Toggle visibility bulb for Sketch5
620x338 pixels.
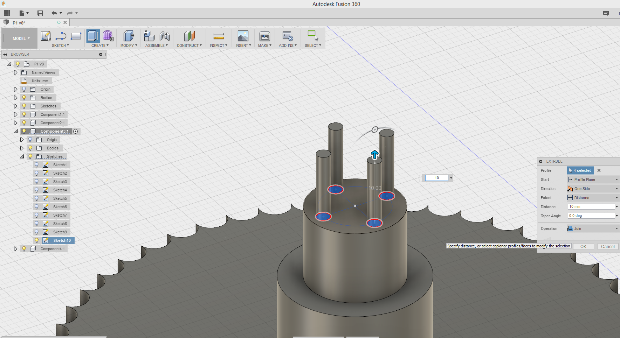pos(36,198)
